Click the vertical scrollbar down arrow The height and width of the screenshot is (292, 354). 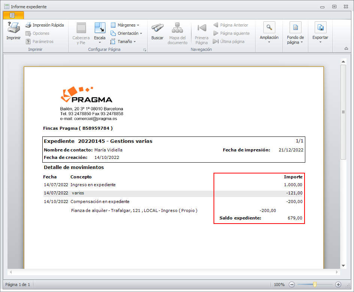pos(344,265)
